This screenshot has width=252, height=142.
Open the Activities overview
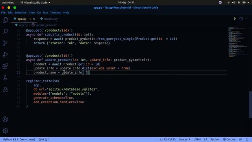coord(8,3)
